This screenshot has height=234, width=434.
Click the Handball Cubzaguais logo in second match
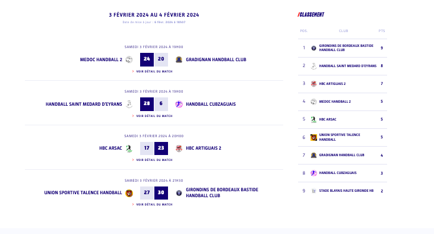[x=179, y=104]
